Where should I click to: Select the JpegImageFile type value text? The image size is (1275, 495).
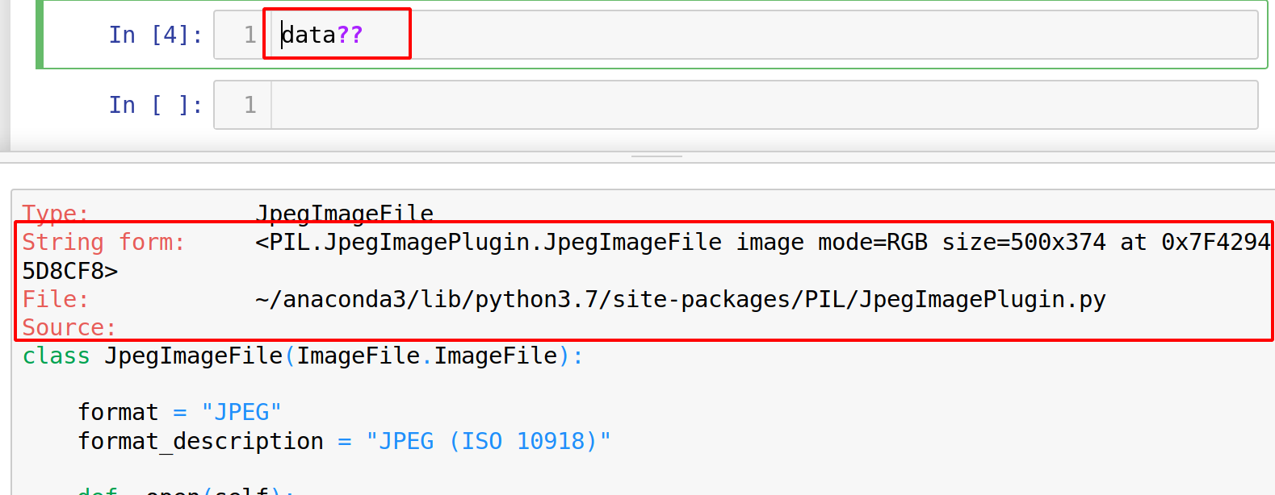(x=345, y=214)
